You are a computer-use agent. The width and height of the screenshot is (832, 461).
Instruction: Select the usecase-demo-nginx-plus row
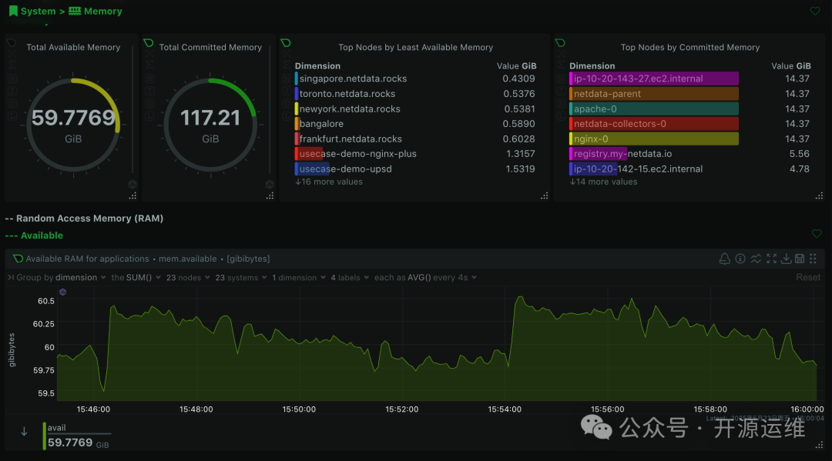click(415, 154)
